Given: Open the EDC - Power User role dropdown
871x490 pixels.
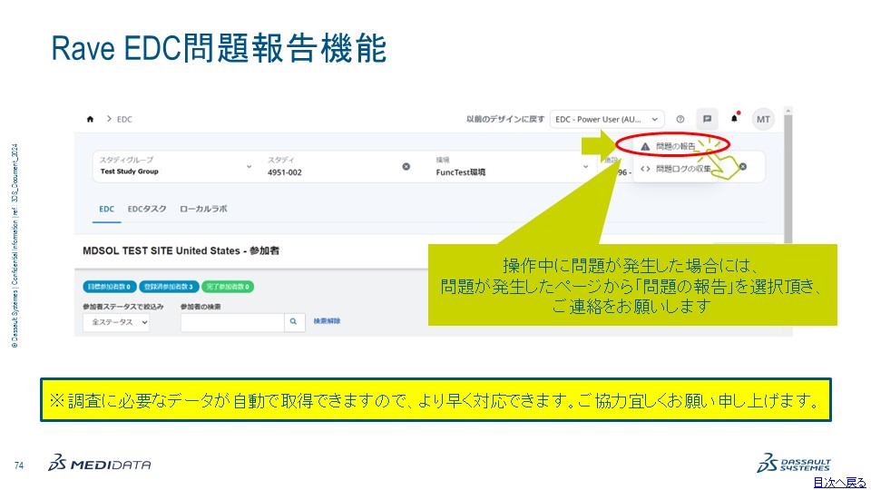Looking at the screenshot, I should (x=607, y=119).
